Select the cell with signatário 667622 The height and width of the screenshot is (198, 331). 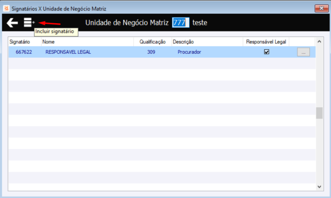[x=24, y=52]
